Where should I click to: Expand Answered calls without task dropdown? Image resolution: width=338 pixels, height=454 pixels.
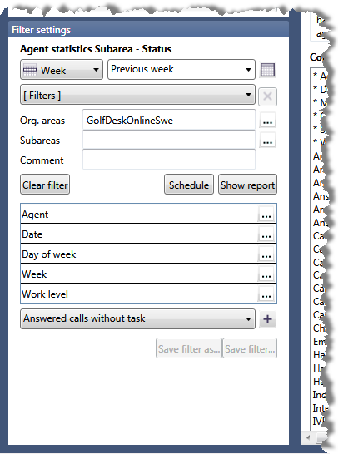[x=137, y=318]
